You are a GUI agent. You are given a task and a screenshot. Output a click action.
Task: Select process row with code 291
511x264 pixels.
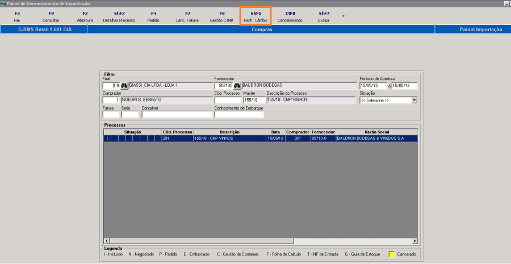(x=261, y=138)
